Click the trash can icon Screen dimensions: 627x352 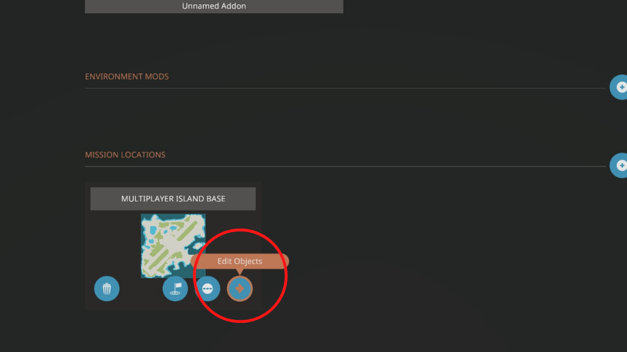(x=107, y=288)
